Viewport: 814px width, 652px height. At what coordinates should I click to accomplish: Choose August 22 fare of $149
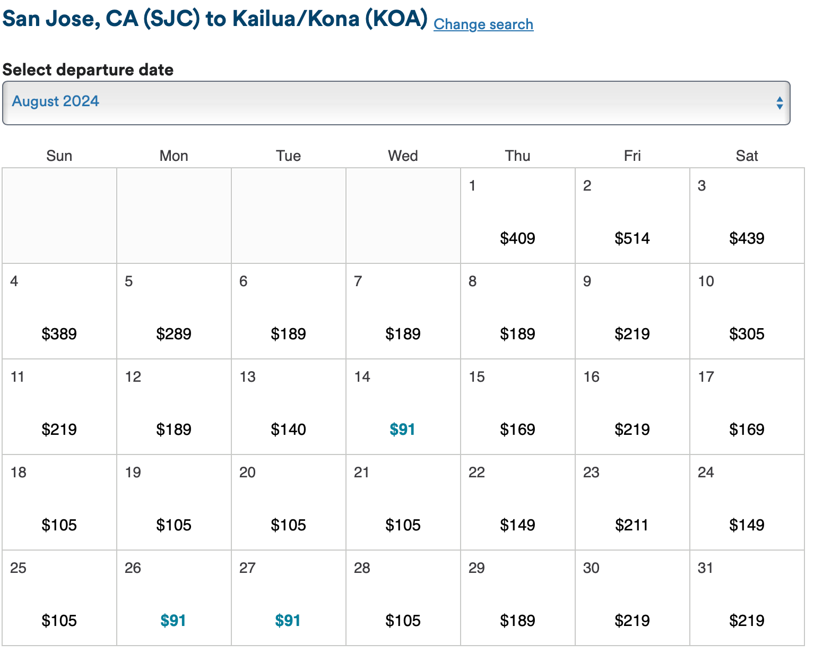517,525
